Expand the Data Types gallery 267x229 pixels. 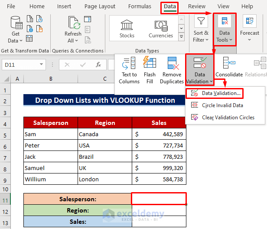181,36
